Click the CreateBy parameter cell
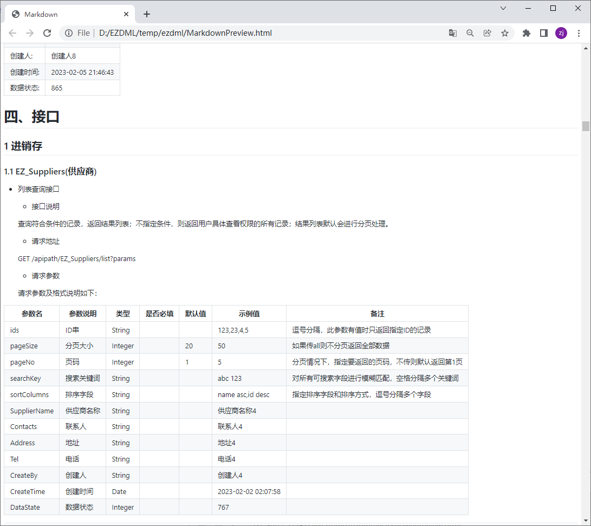 pos(31,475)
